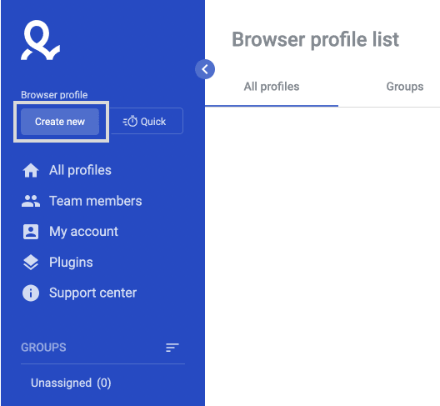Open the groups sort filter icon
This screenshot has height=406, width=440.
[172, 348]
